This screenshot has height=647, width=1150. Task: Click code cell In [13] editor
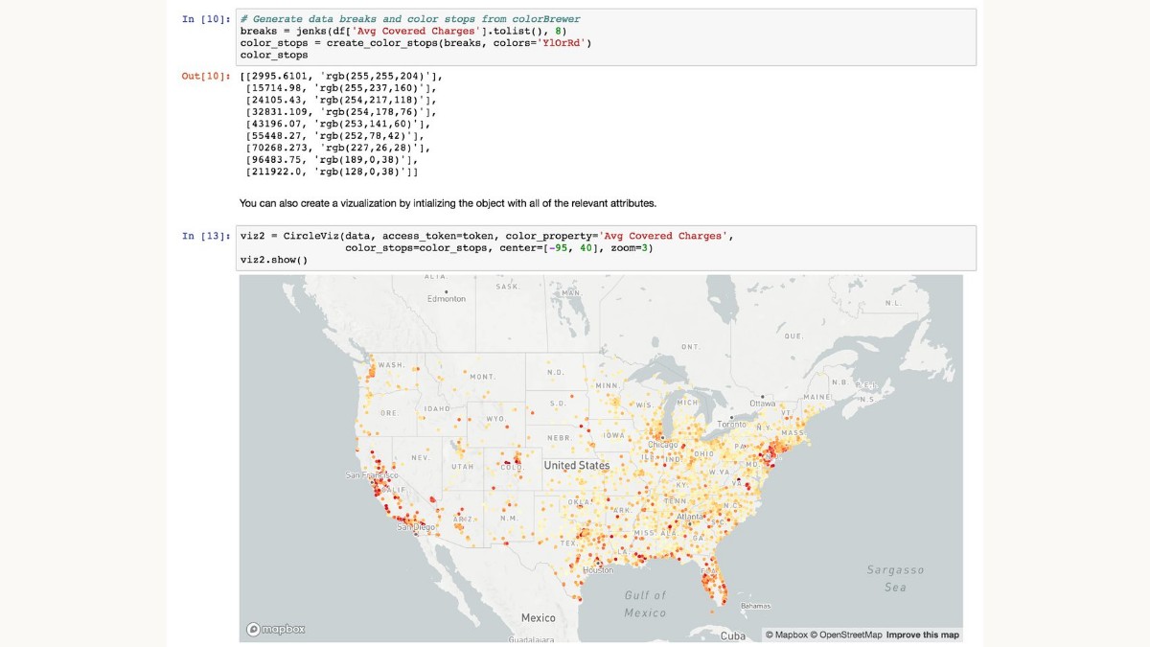pos(606,247)
